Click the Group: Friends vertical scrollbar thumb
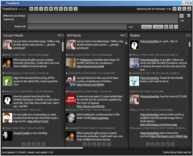This screenshot has width=193, height=156. click(x=63, y=47)
